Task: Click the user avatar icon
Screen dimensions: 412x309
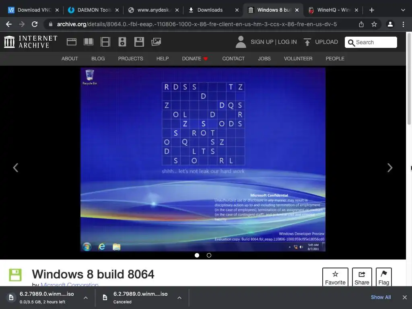Action: click(241, 42)
